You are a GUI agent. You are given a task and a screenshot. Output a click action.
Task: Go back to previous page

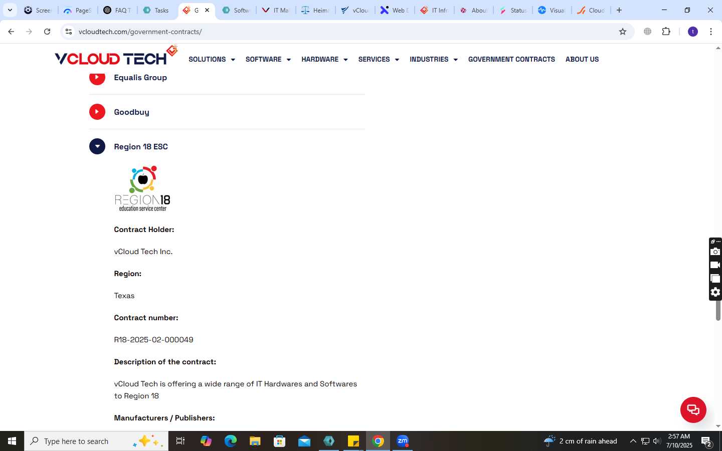(x=11, y=32)
